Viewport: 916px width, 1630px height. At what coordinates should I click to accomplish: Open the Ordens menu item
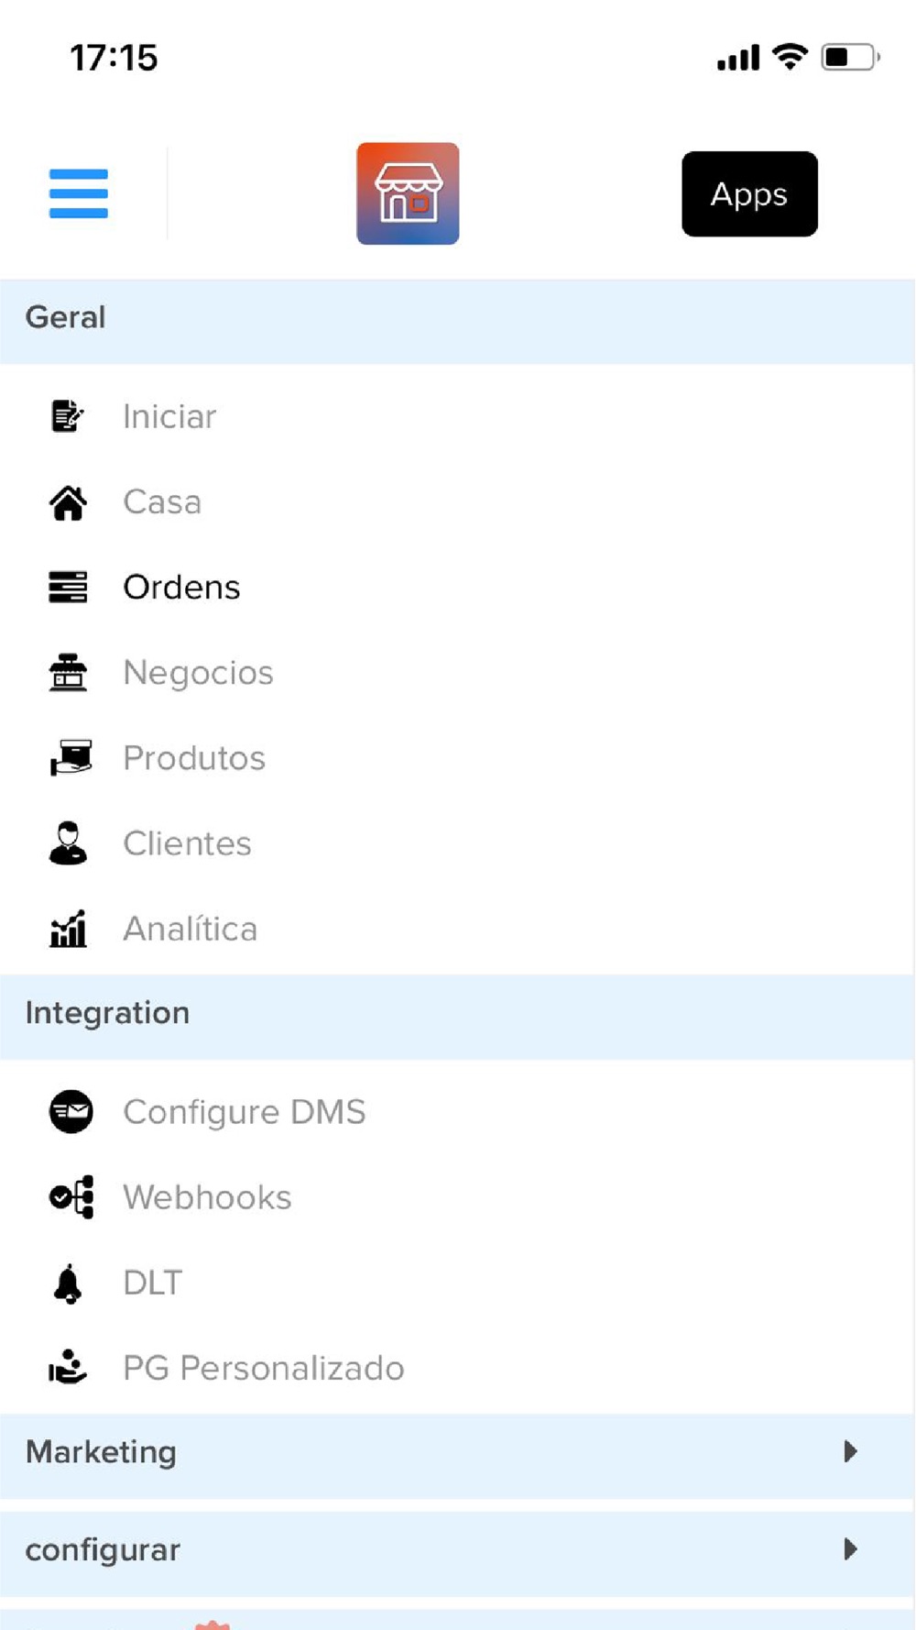point(181,587)
